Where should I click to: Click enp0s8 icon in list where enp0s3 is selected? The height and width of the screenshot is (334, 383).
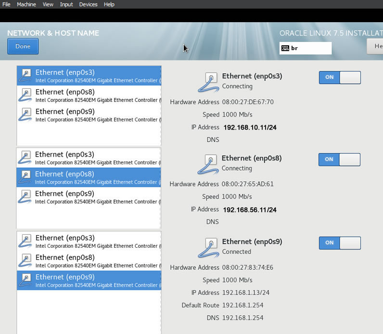26,95
